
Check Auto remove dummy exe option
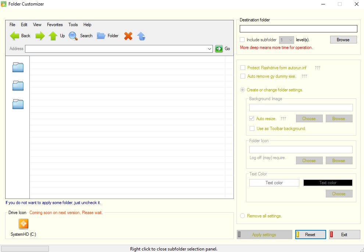pos(243,76)
